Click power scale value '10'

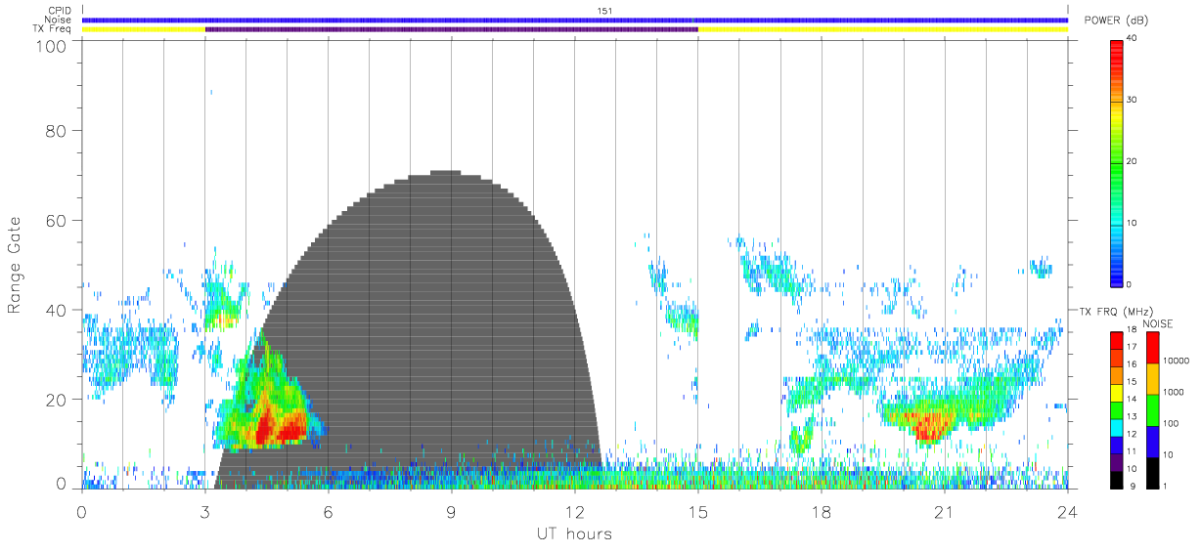1132,223
